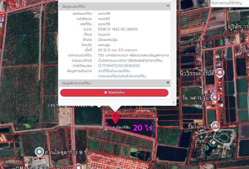Viewport: 249px width, 169px height.
Task: Click the appraisal price 750 บาทต่อตารางวา
Action: [113, 56]
